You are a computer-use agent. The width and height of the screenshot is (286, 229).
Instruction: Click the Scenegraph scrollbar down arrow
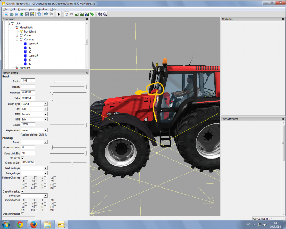87,67
